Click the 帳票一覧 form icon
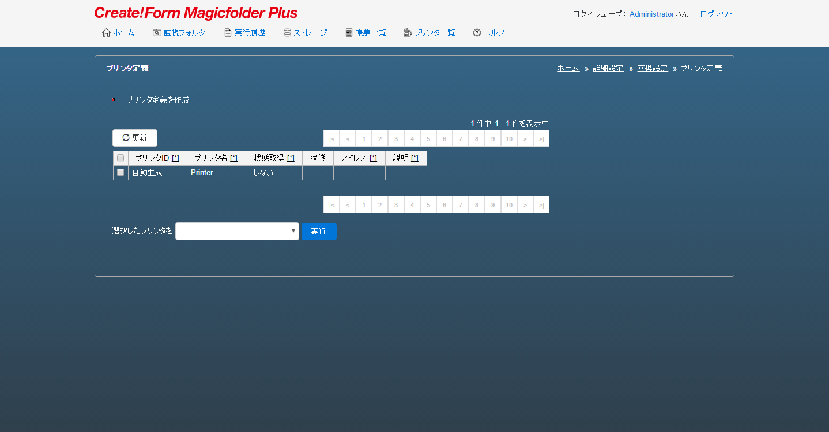Viewport: 829px width, 432px height. coord(349,33)
